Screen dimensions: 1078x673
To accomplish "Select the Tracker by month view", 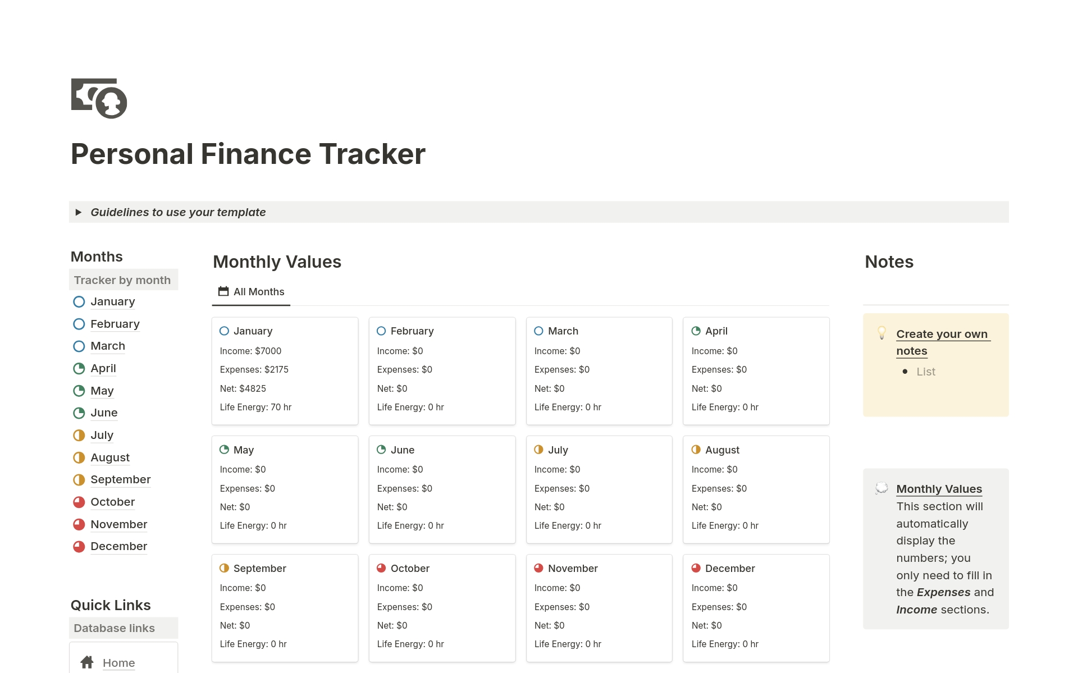I will 122,280.
